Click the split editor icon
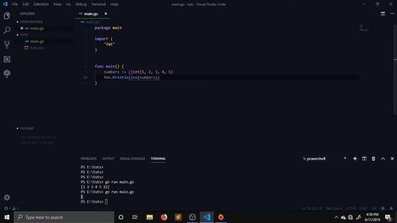The width and height of the screenshot is (397, 223). click(x=383, y=14)
